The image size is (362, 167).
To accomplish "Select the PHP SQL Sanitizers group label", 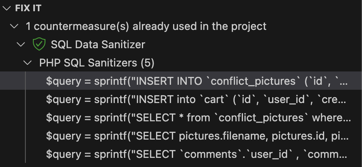I will click(89, 63).
